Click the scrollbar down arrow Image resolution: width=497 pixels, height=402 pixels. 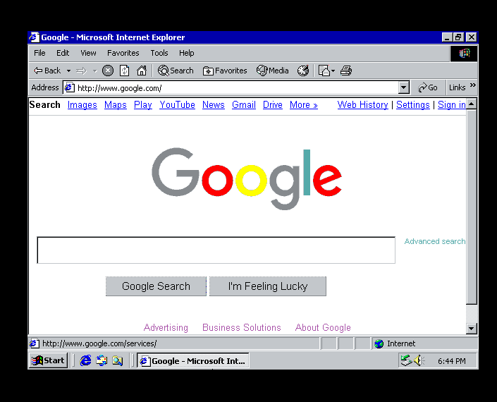(x=472, y=329)
